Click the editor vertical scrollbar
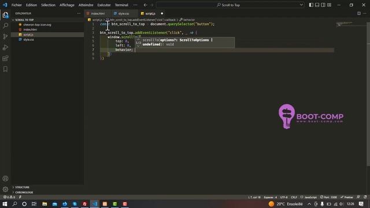This screenshot has height=208, width=370. pos(368,94)
